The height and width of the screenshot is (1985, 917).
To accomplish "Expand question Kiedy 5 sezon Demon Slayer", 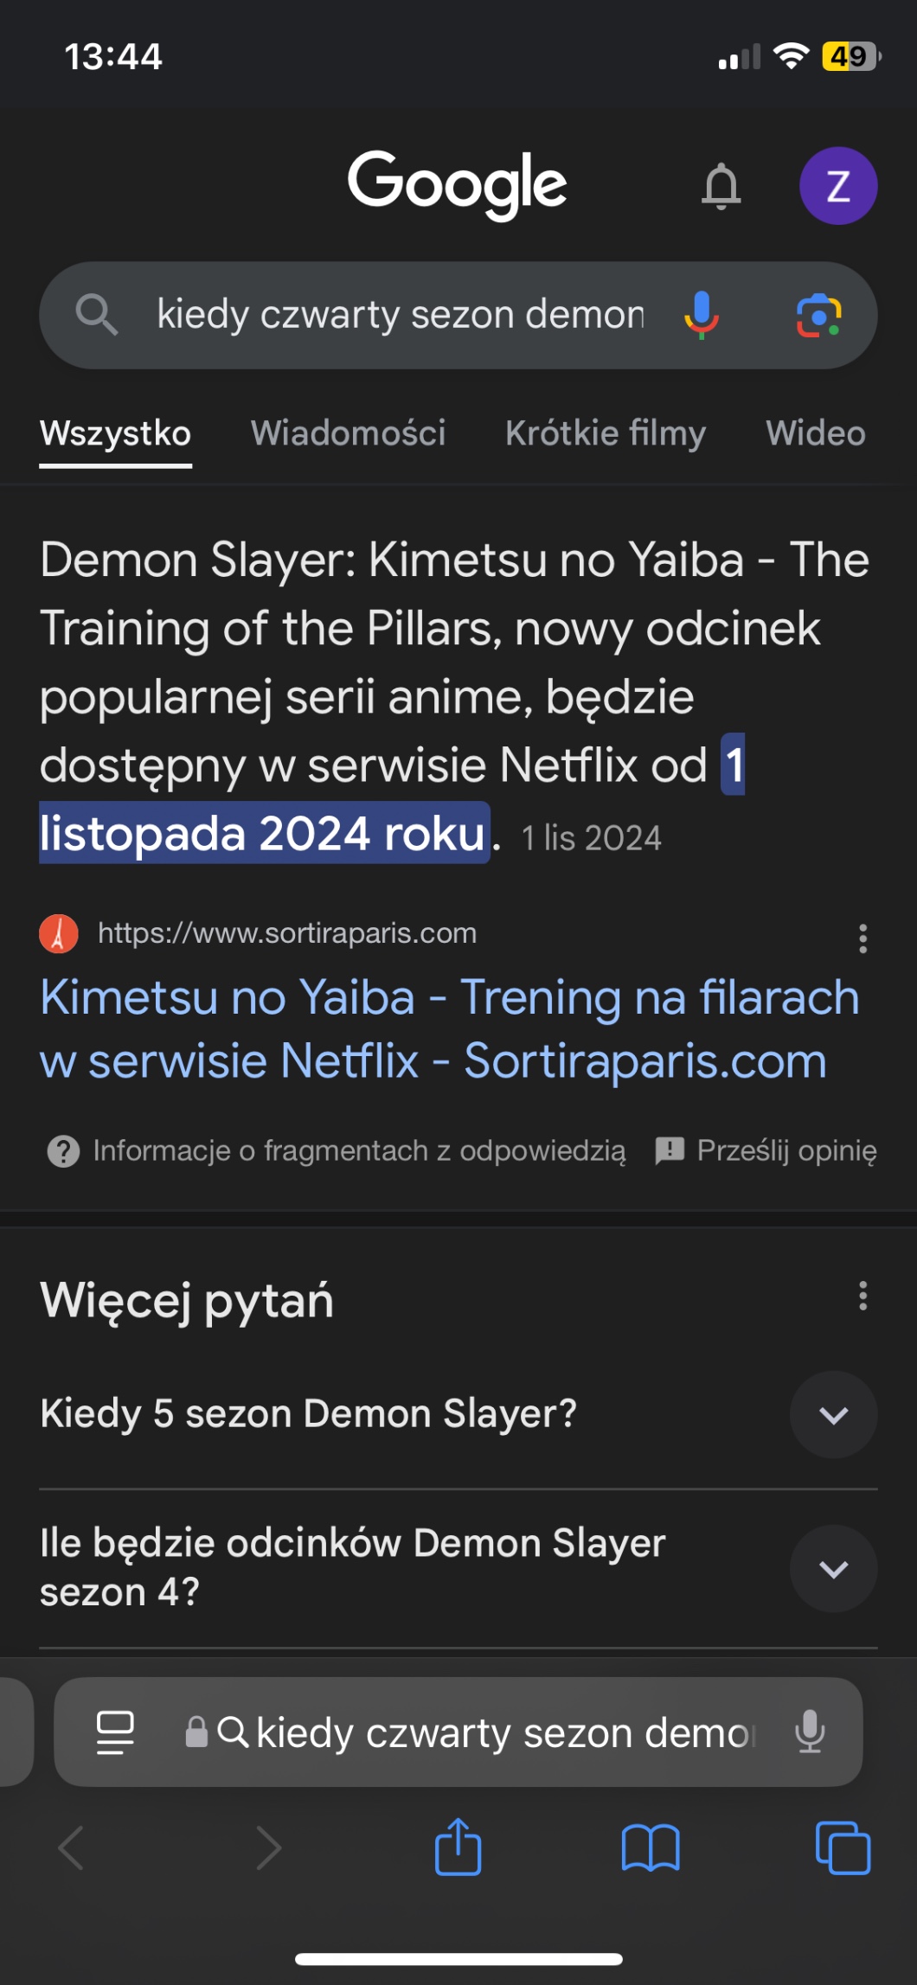I will coord(833,1415).
